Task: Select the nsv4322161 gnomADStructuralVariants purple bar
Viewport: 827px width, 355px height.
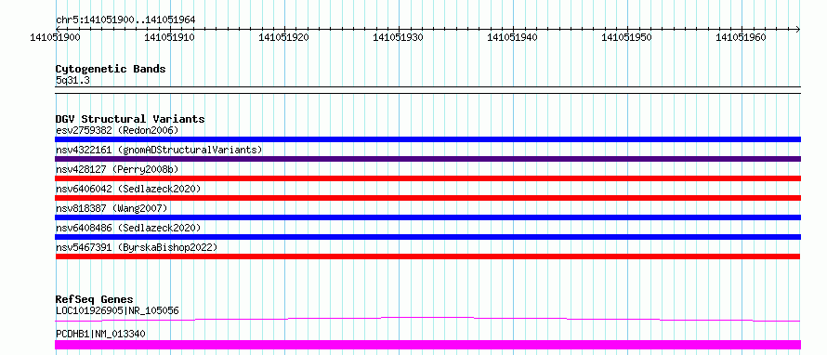Action: pos(427,159)
